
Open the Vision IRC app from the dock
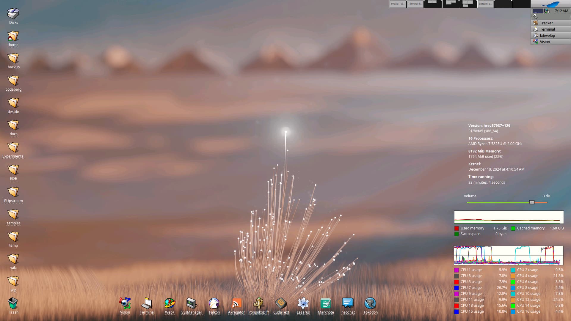click(125, 303)
